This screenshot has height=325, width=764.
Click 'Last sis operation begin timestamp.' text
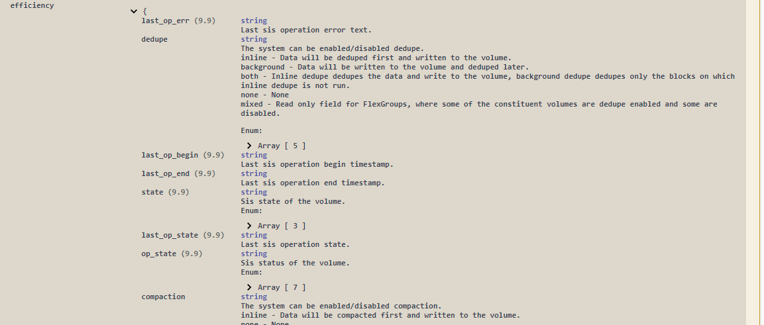(x=317, y=165)
